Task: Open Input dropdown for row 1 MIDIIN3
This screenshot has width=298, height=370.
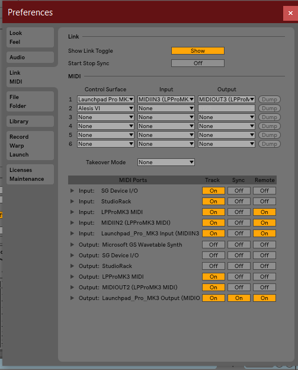Action: pyautogui.click(x=166, y=100)
